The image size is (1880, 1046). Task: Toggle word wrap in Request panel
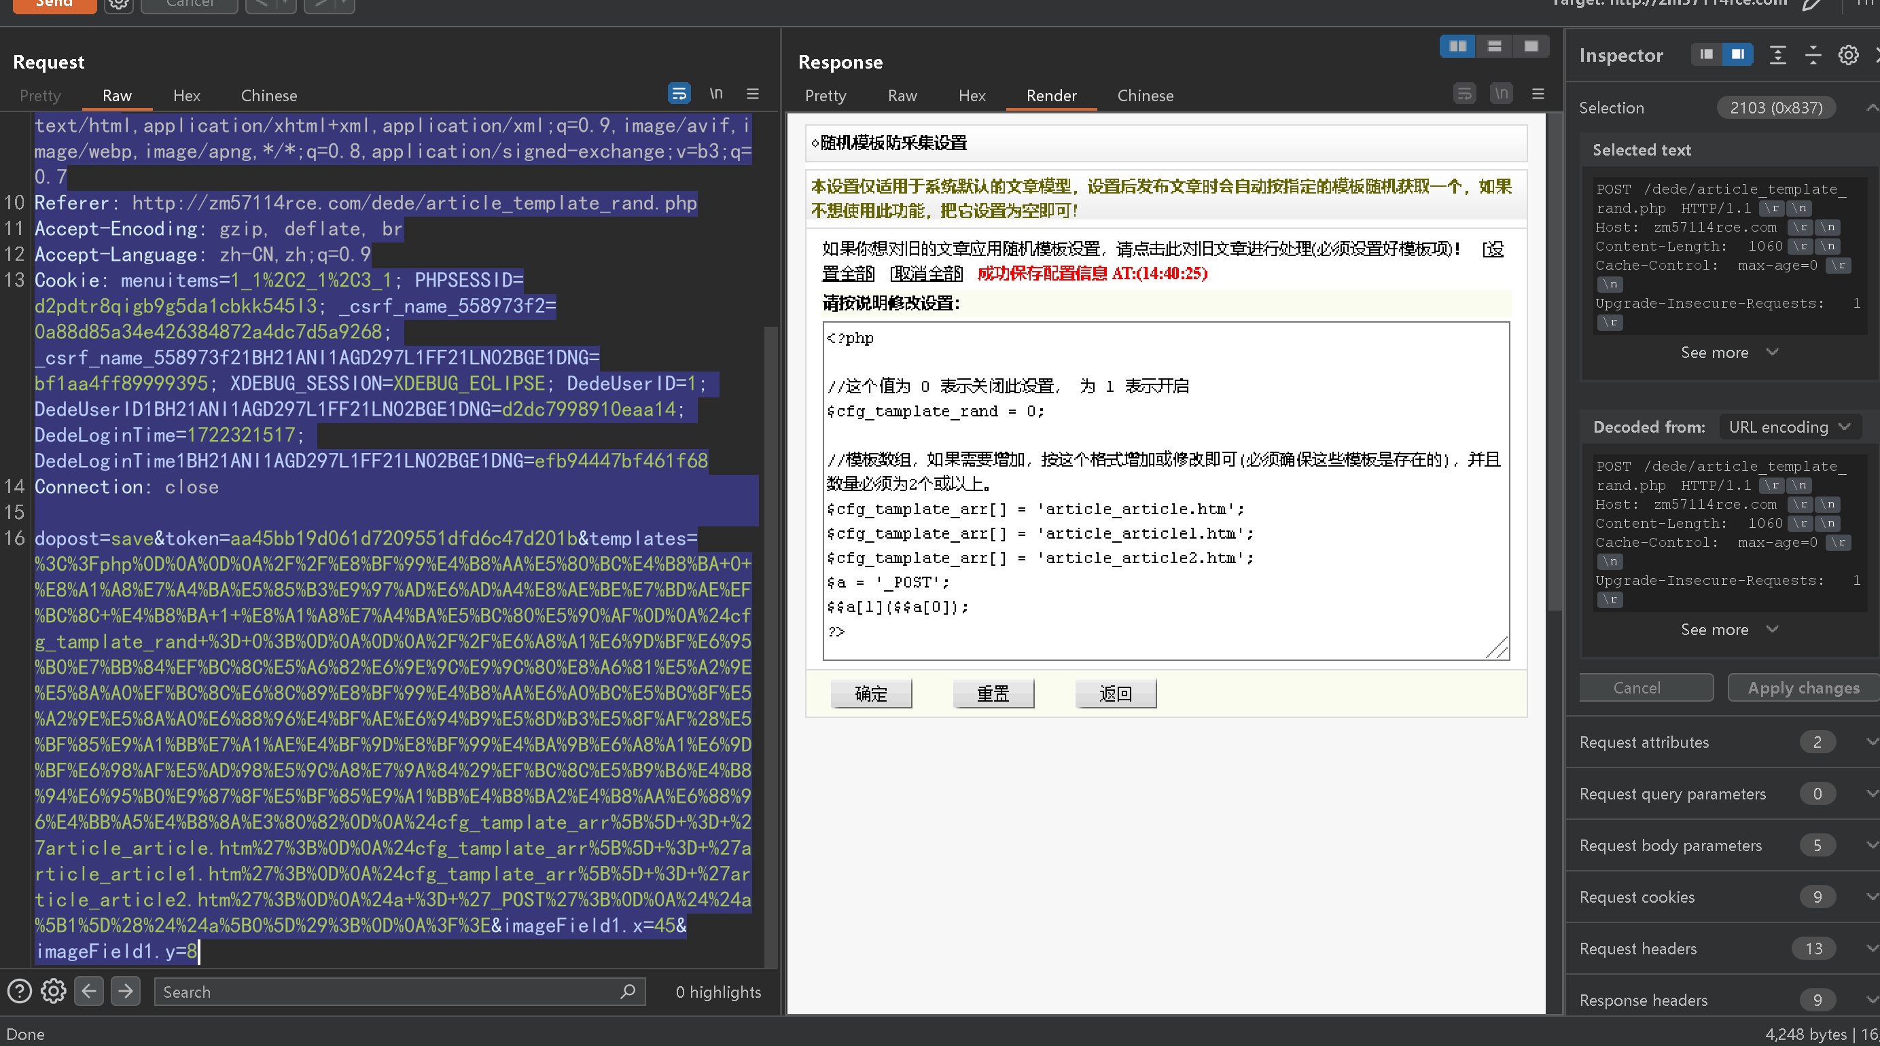point(679,93)
